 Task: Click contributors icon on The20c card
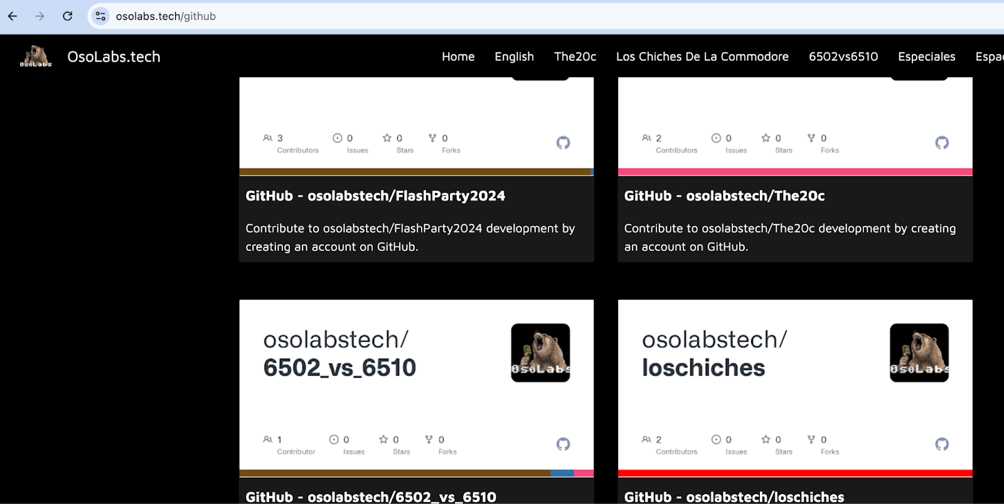[x=646, y=138]
